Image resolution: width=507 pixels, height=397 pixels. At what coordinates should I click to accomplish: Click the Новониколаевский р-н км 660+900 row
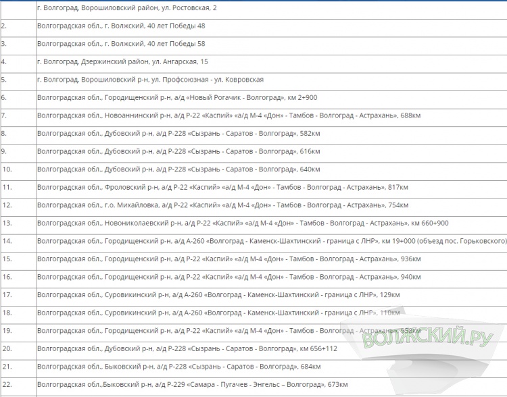(x=243, y=223)
